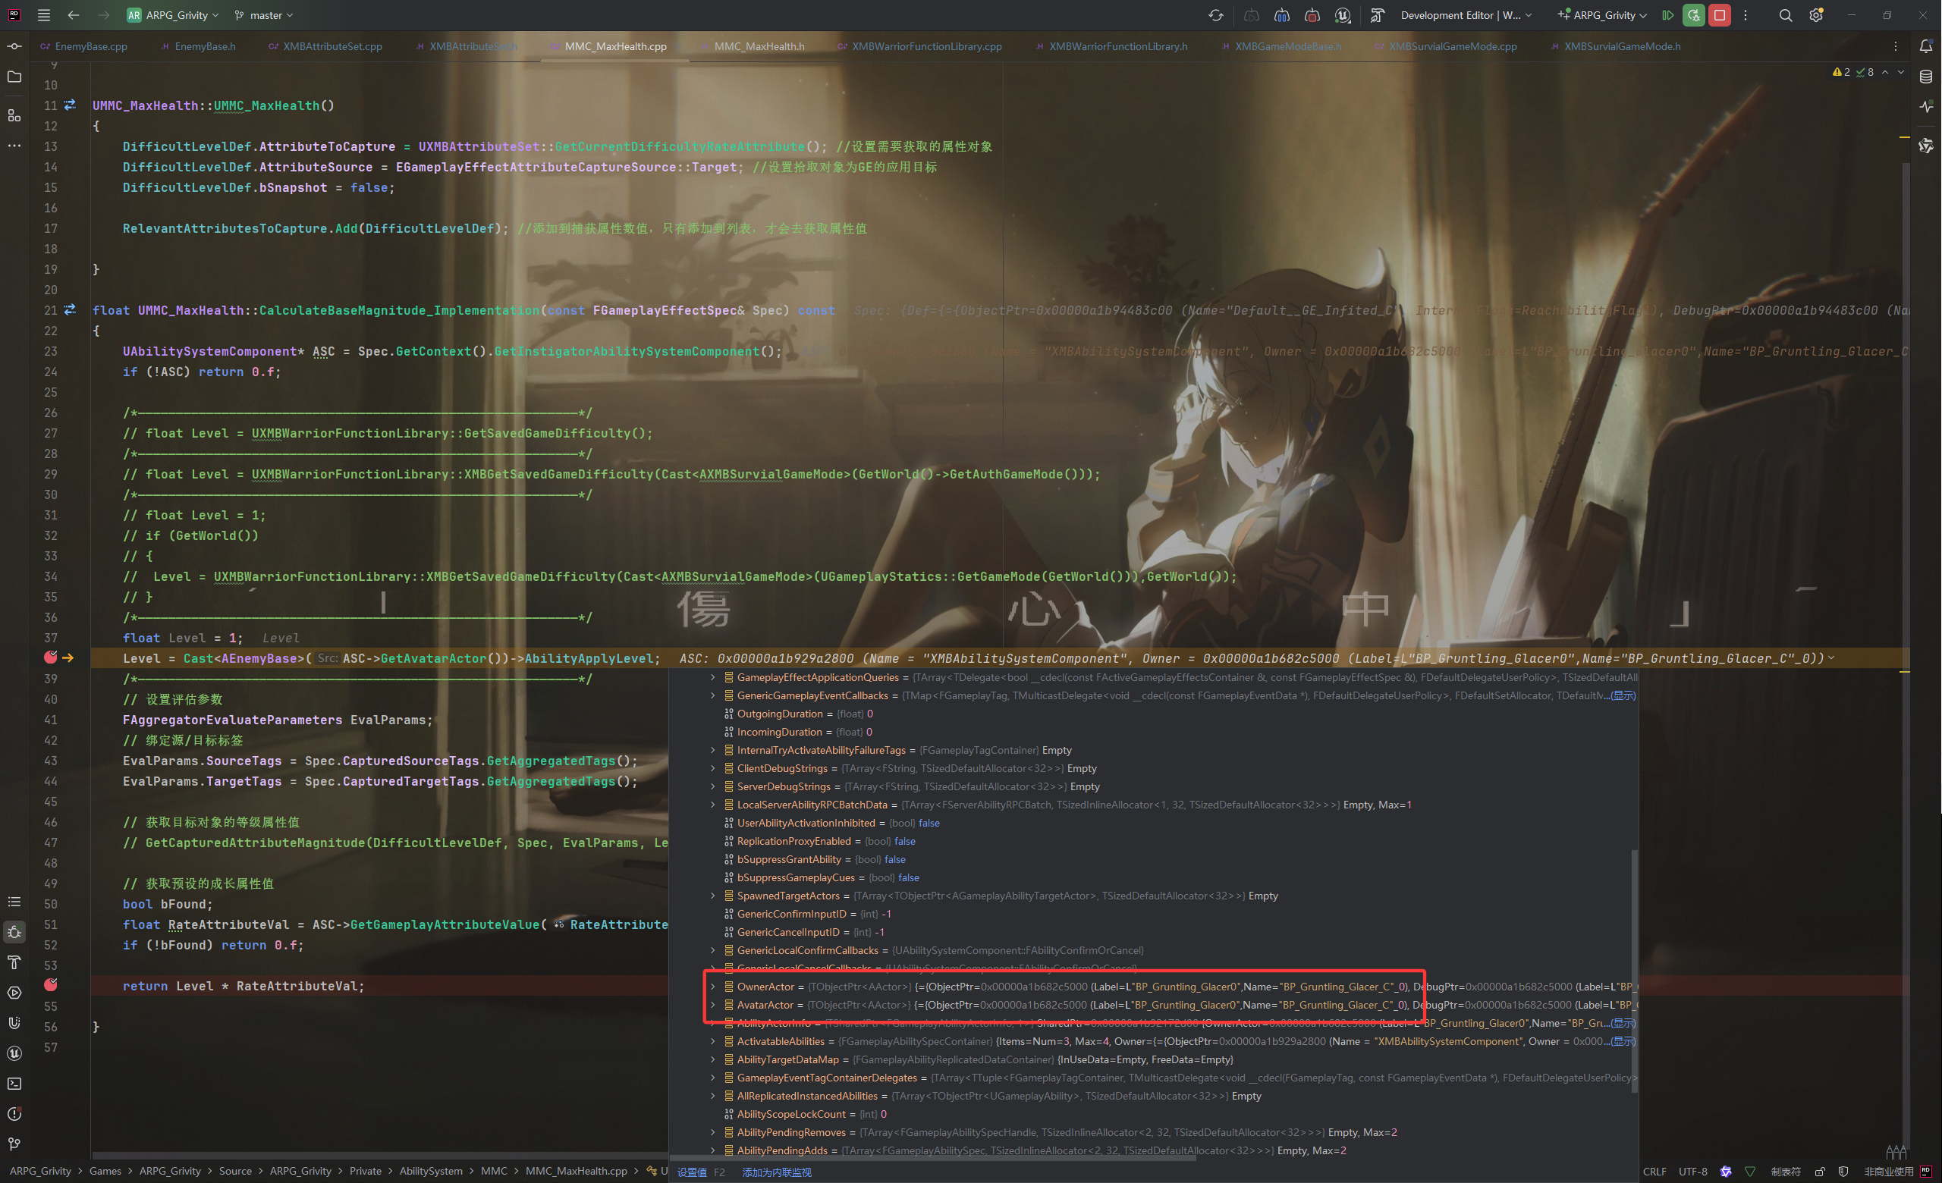Image resolution: width=1942 pixels, height=1183 pixels.
Task: Open the Git tool window icon
Action: [x=14, y=1144]
